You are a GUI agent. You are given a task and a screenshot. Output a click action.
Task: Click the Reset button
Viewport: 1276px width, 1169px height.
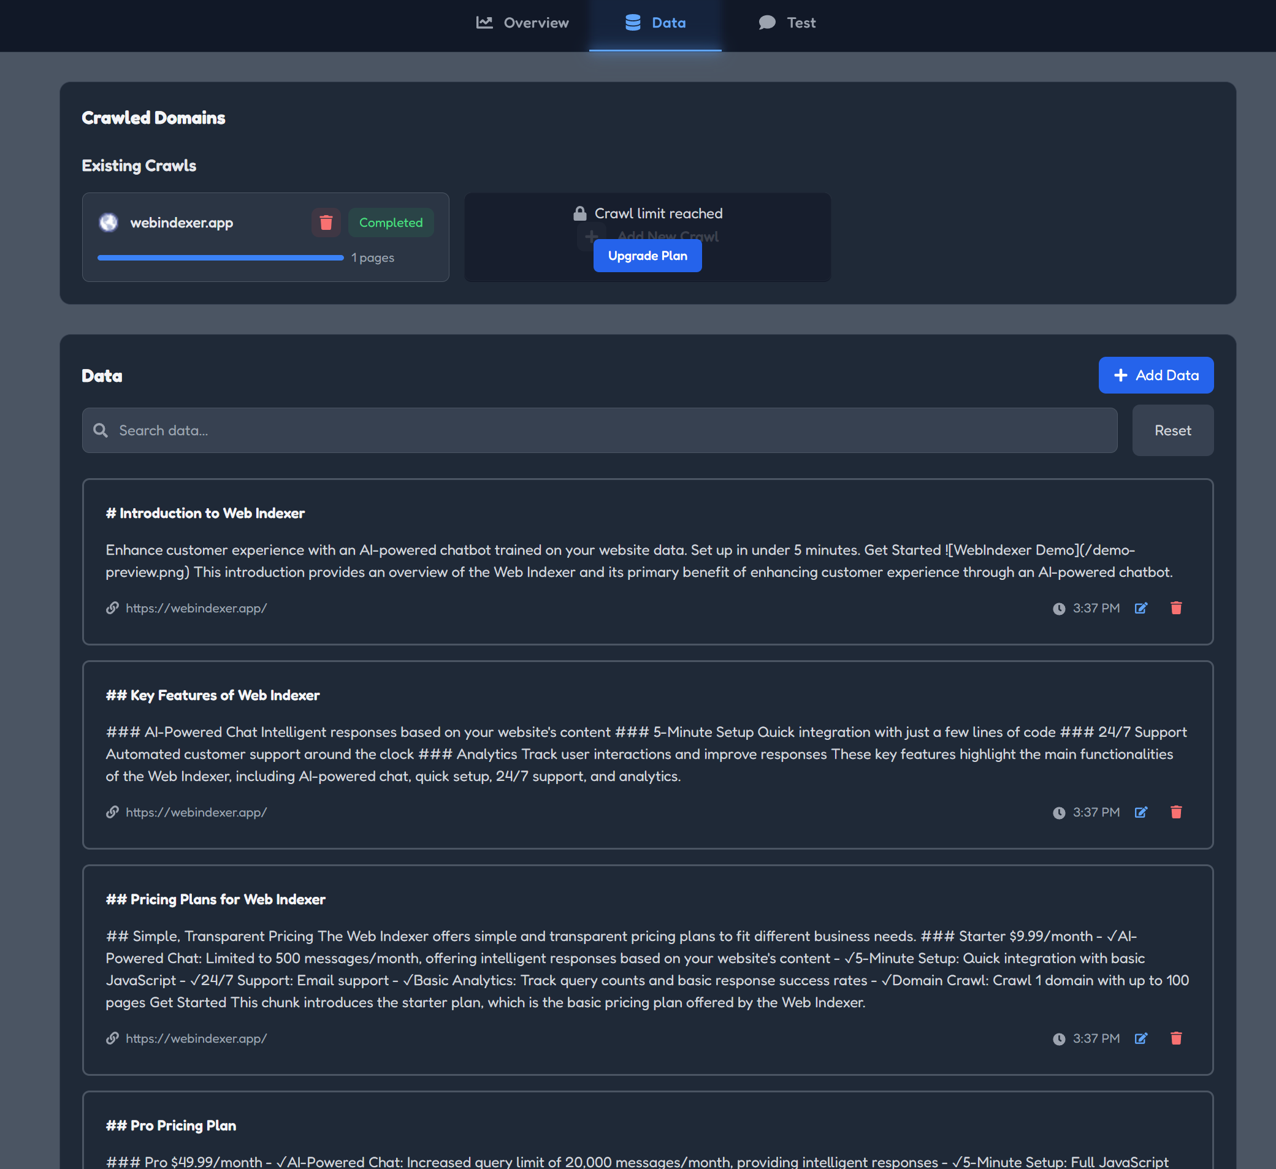pyautogui.click(x=1173, y=430)
